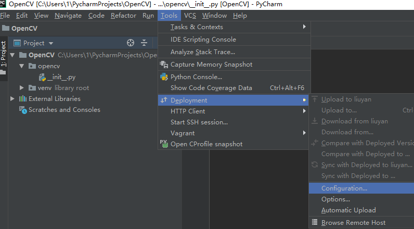Open the VCS menu in menu bar
The width and height of the screenshot is (414, 229).
coord(190,16)
